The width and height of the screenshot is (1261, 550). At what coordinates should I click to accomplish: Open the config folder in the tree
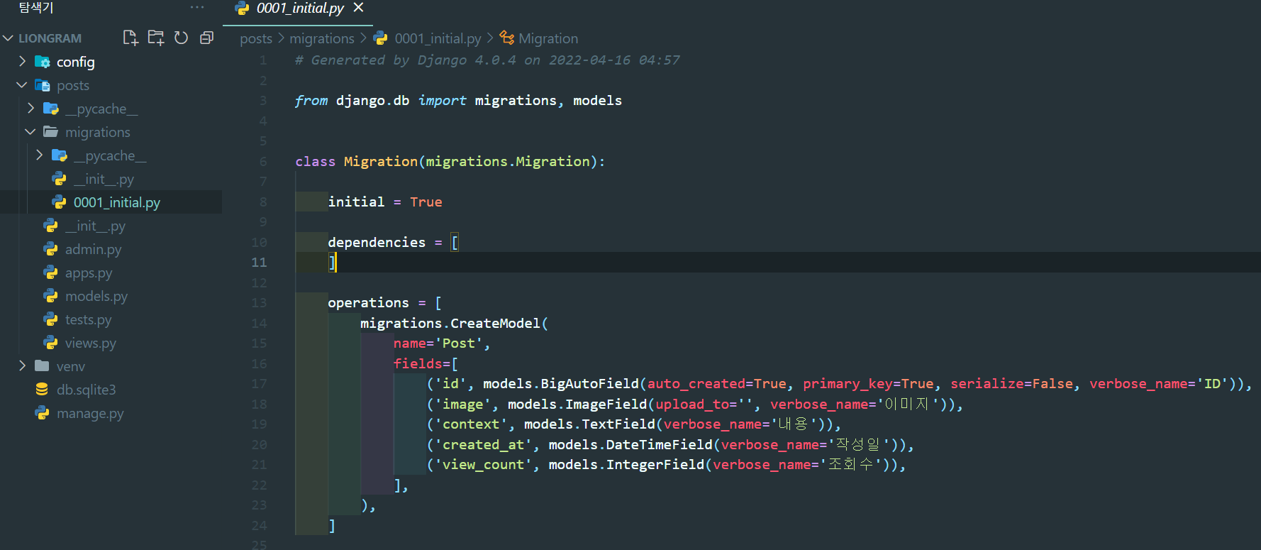tap(111, 62)
